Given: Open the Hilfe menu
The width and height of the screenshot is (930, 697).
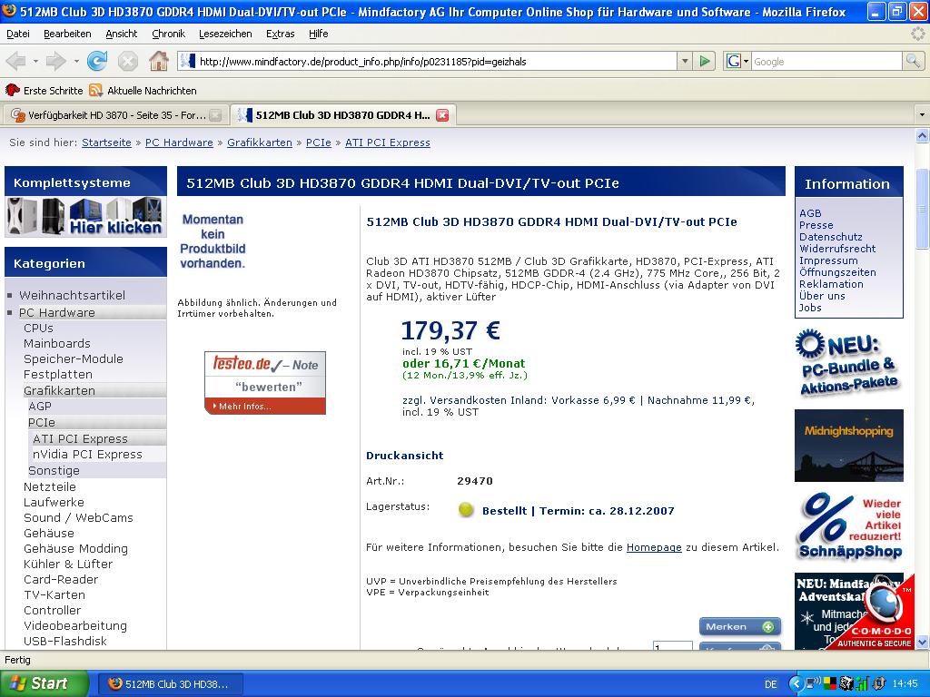Looking at the screenshot, I should pos(319,34).
